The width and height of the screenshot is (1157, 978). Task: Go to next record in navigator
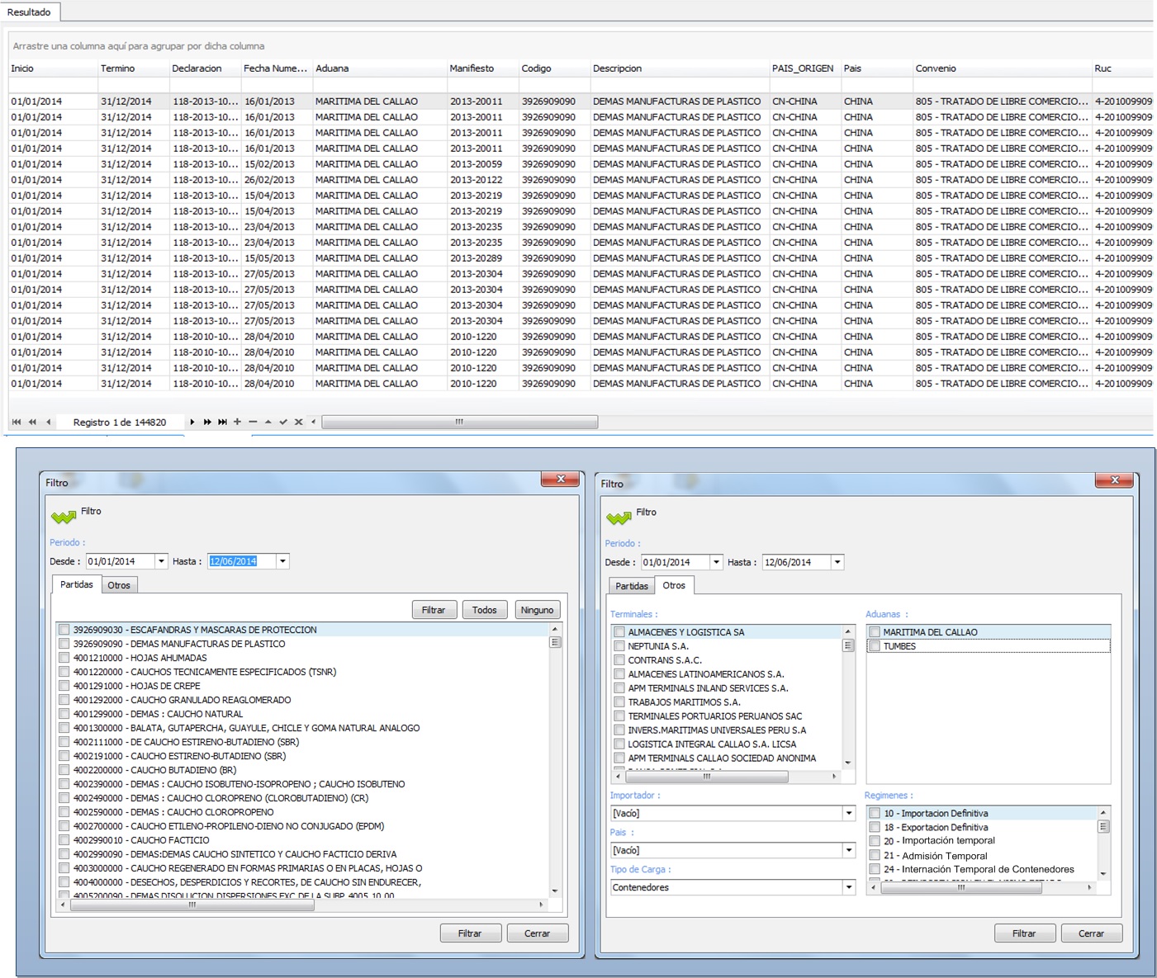[192, 422]
